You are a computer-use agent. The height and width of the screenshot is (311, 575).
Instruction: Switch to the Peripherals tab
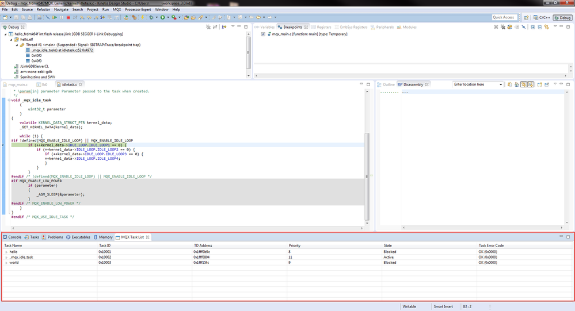pyautogui.click(x=382, y=27)
